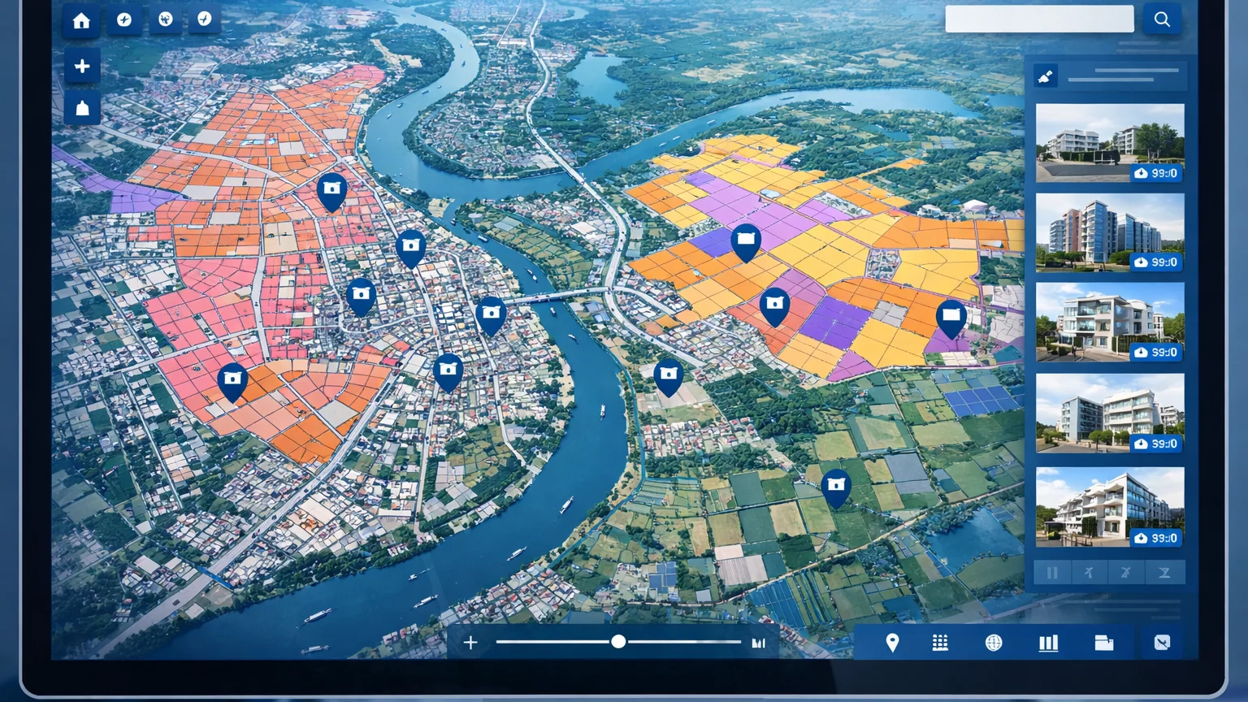The image size is (1248, 702).
Task: Select the pin on the east riverbank below bridge
Action: coord(669,378)
